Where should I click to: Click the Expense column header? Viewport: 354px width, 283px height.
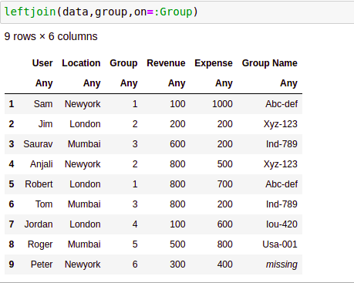[214, 63]
